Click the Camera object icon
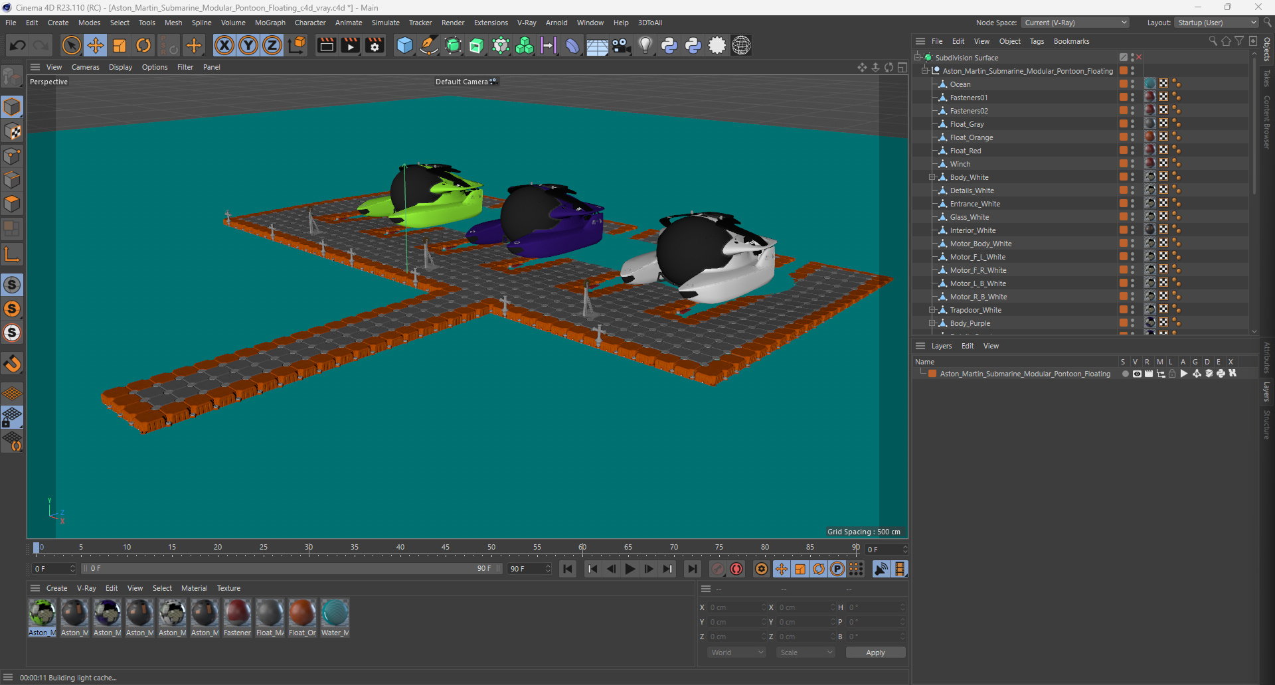 pyautogui.click(x=622, y=45)
